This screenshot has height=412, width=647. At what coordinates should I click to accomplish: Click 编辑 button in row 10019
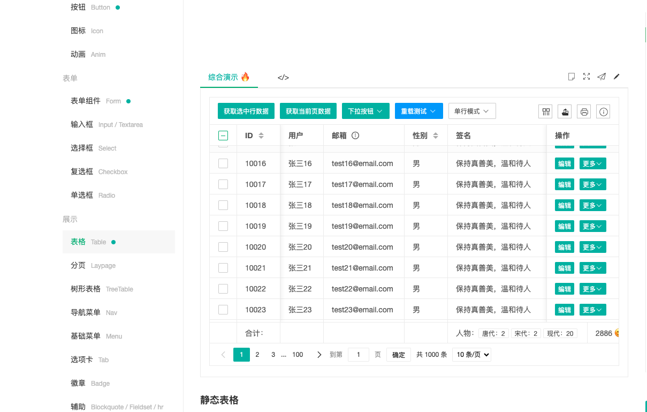(565, 226)
